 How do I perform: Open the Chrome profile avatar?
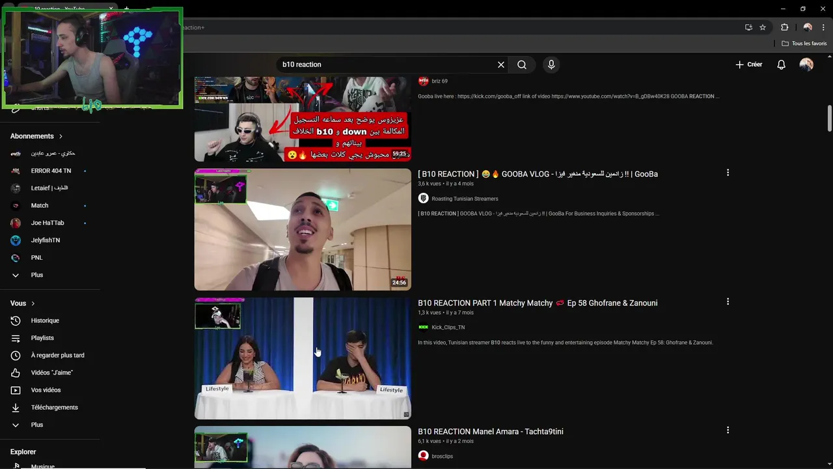[x=808, y=27]
